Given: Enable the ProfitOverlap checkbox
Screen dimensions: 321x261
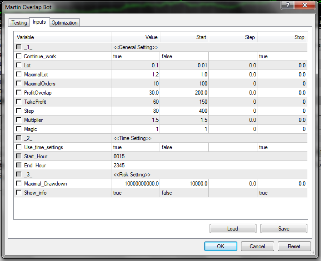Looking at the screenshot, I should click(19, 92).
